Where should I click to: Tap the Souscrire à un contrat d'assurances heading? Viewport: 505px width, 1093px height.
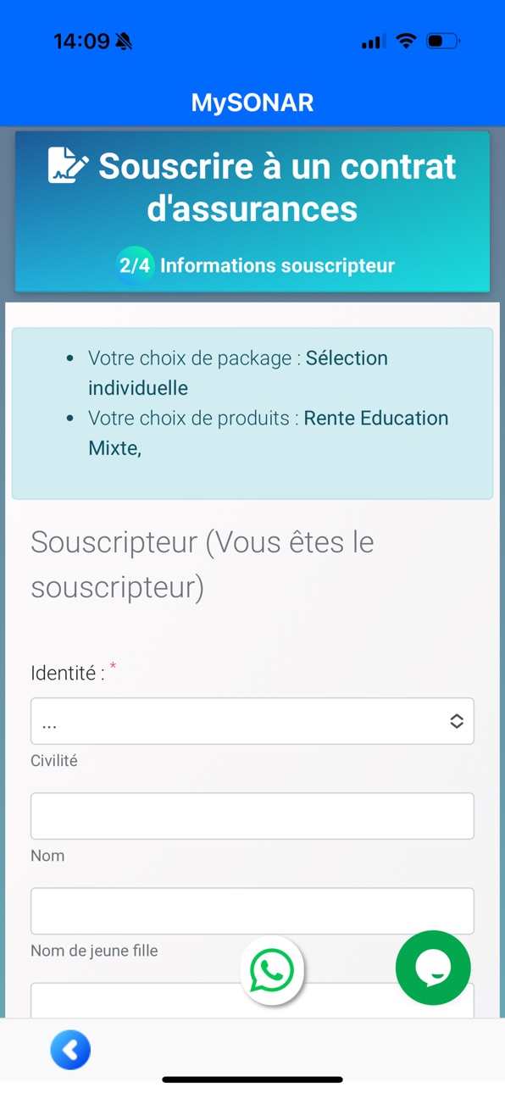click(x=277, y=187)
